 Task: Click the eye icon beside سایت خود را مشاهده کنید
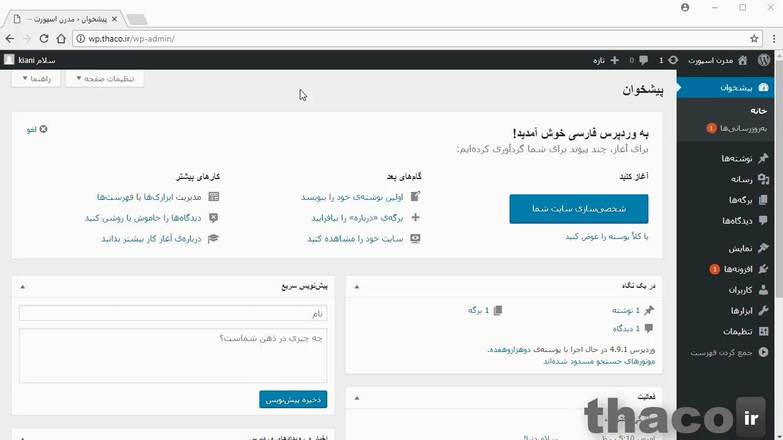415,238
